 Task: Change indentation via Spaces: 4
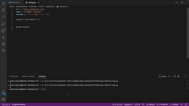(x=128, y=105)
